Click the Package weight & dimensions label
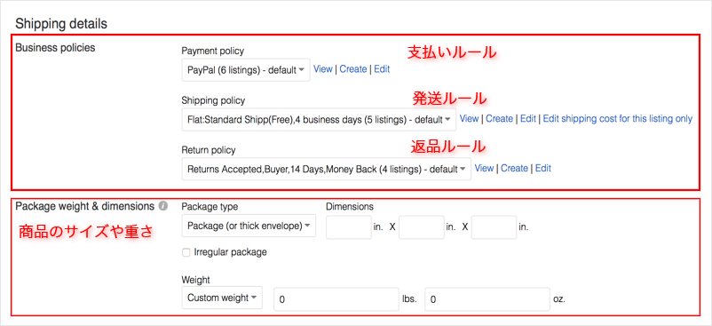The height and width of the screenshot is (326, 712). [85, 206]
